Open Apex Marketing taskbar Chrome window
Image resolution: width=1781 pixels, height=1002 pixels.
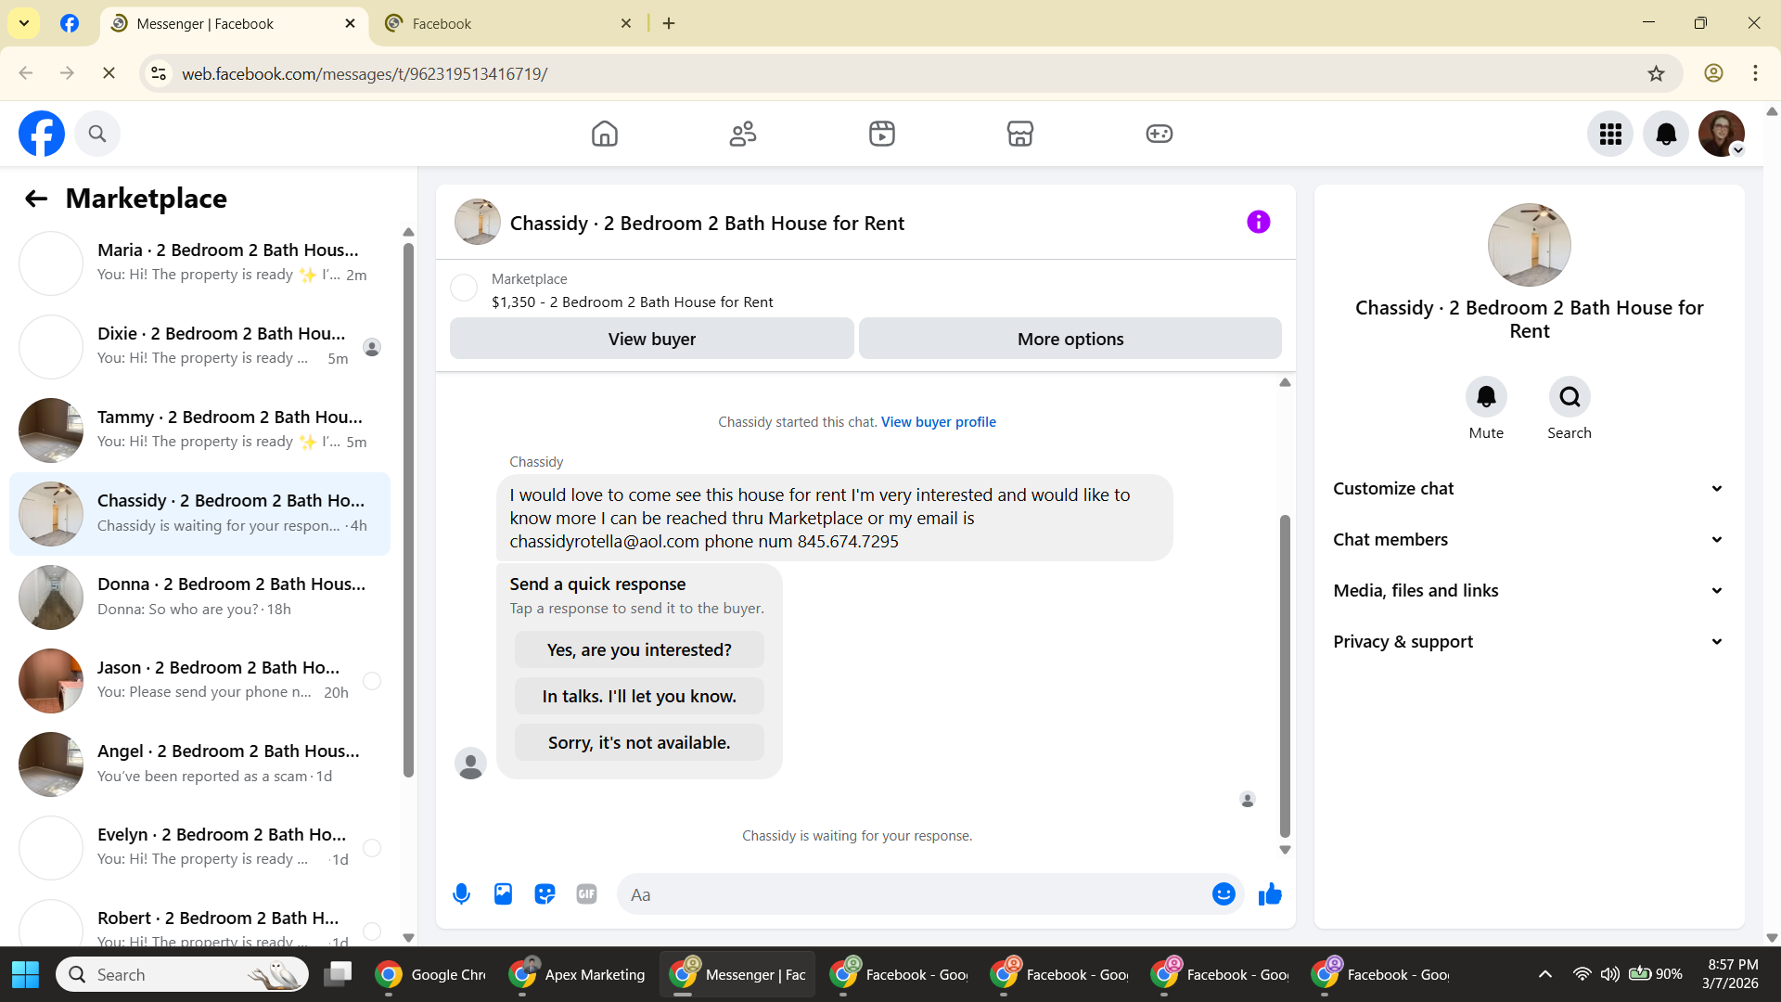point(577,974)
